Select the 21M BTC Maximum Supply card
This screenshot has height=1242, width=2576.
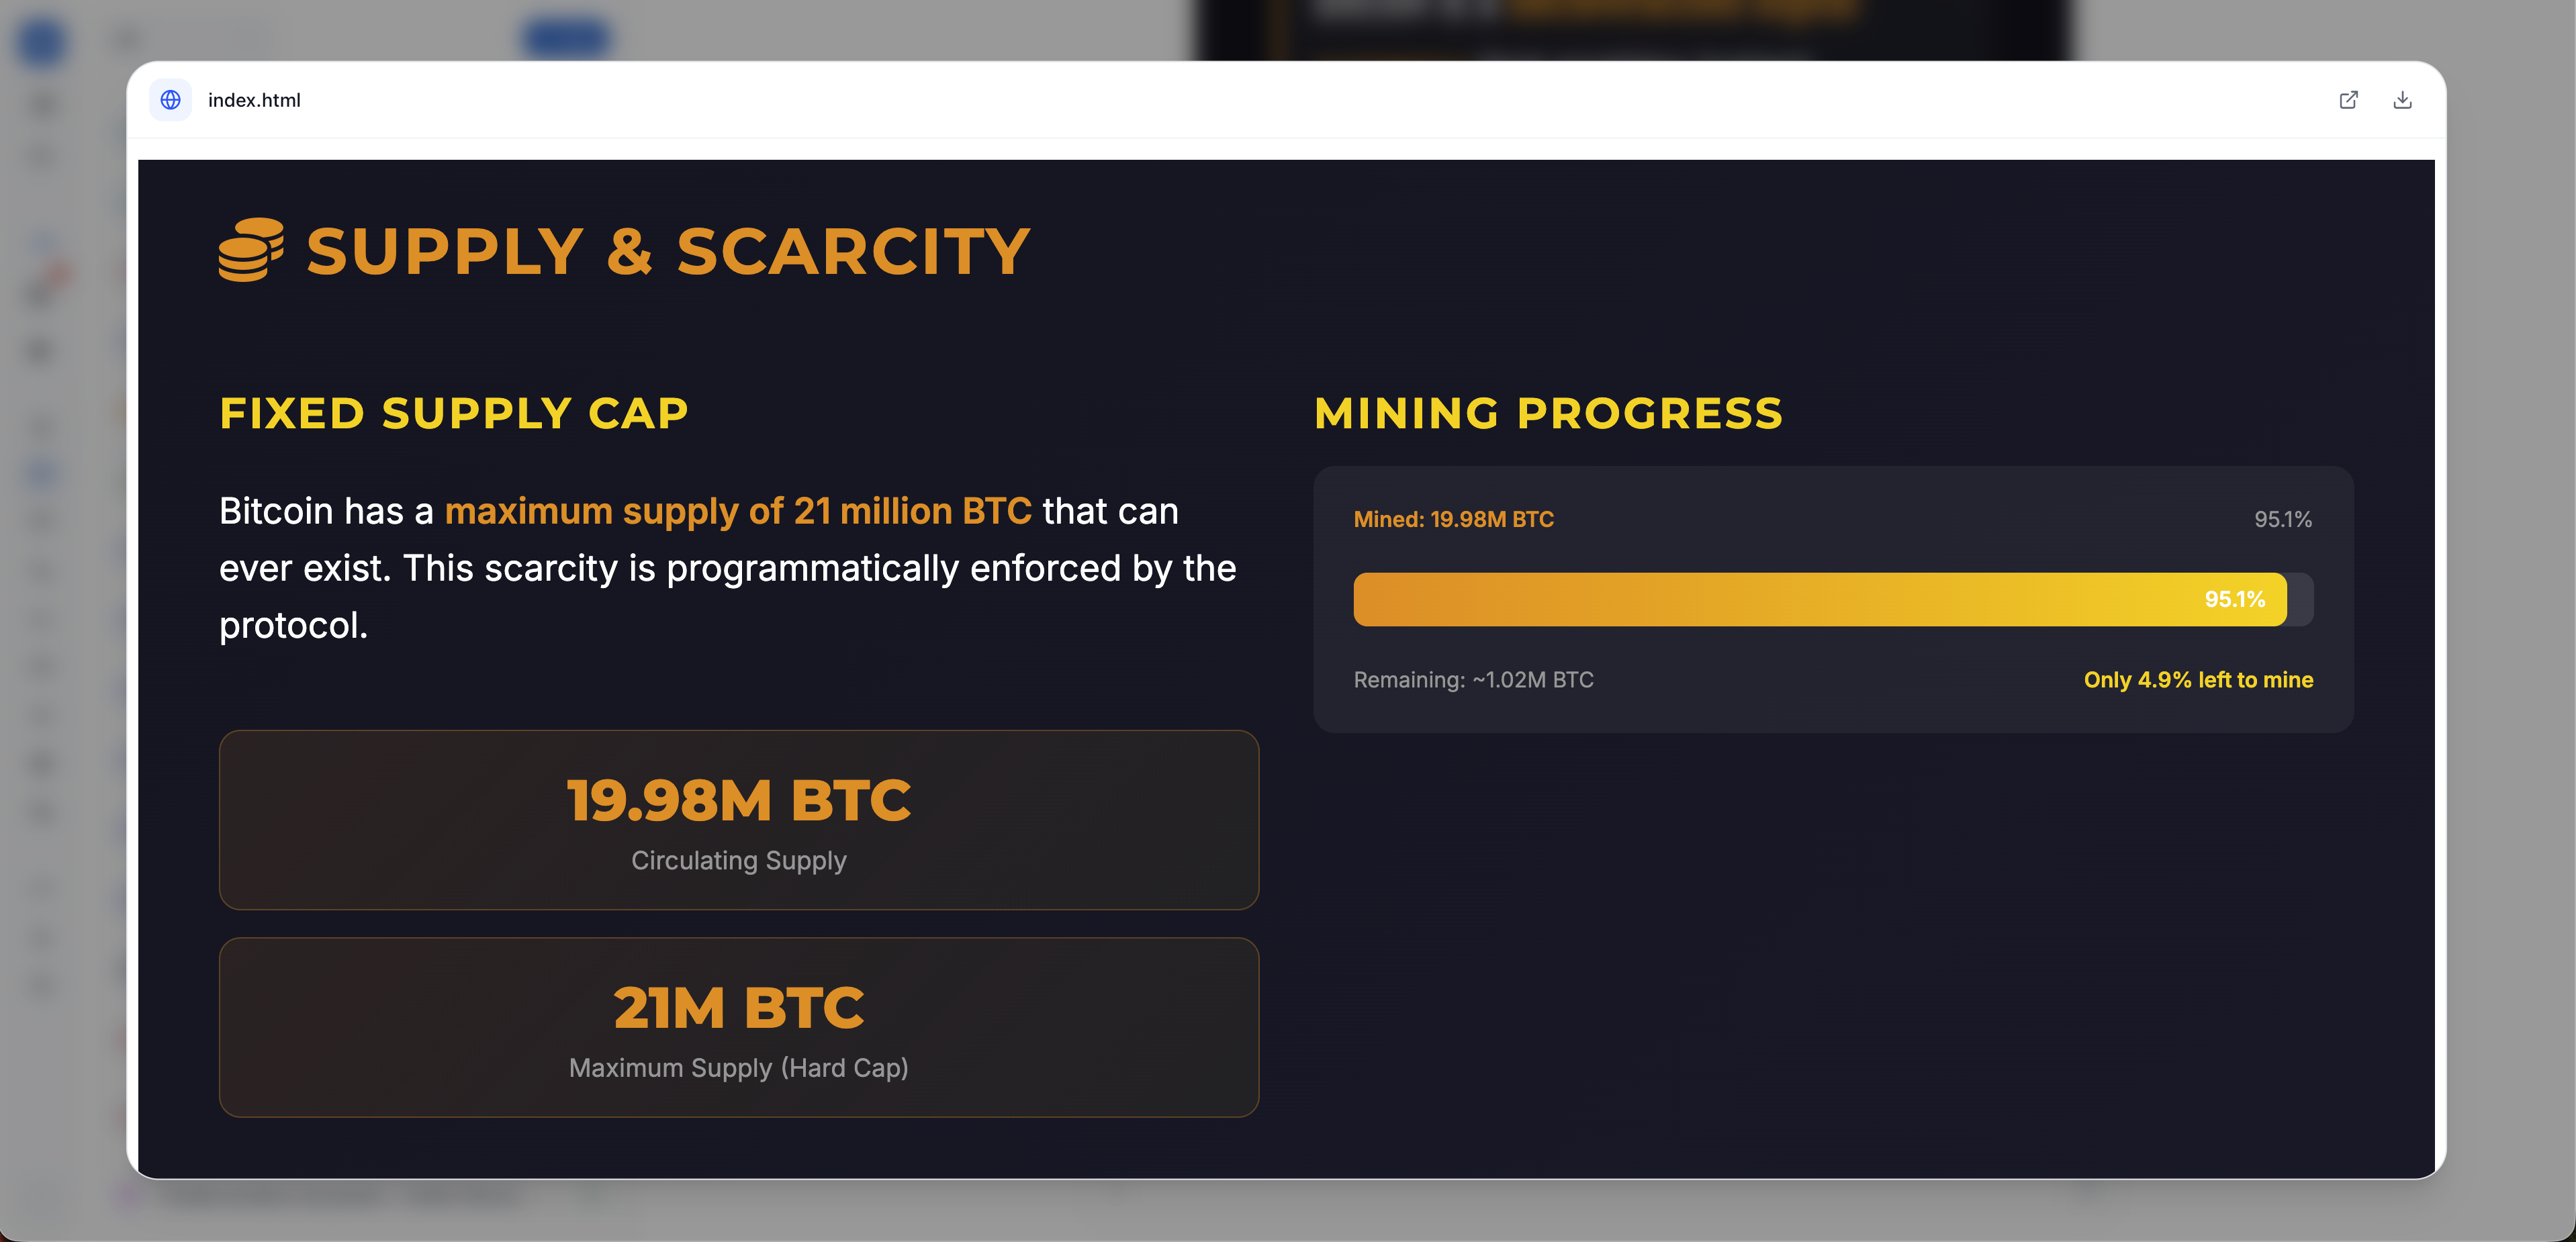[x=739, y=1027]
